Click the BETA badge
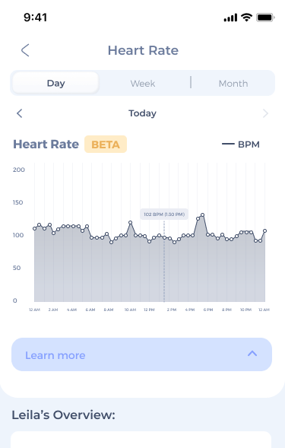 pos(106,145)
